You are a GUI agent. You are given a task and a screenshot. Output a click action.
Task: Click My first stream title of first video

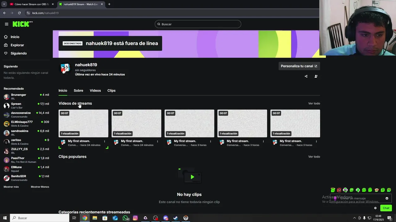(79, 141)
